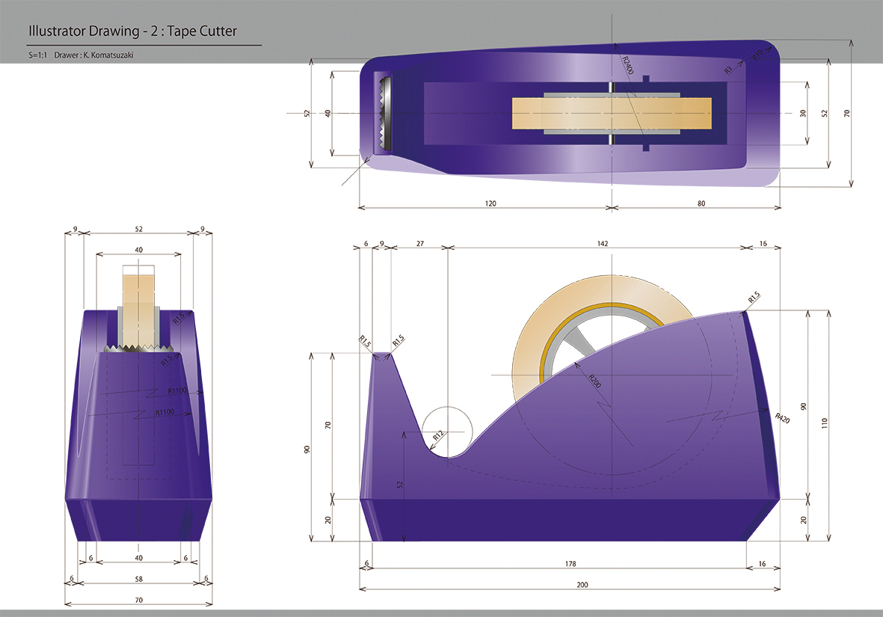Click the 'R12' radius label at tape notch

437,435
